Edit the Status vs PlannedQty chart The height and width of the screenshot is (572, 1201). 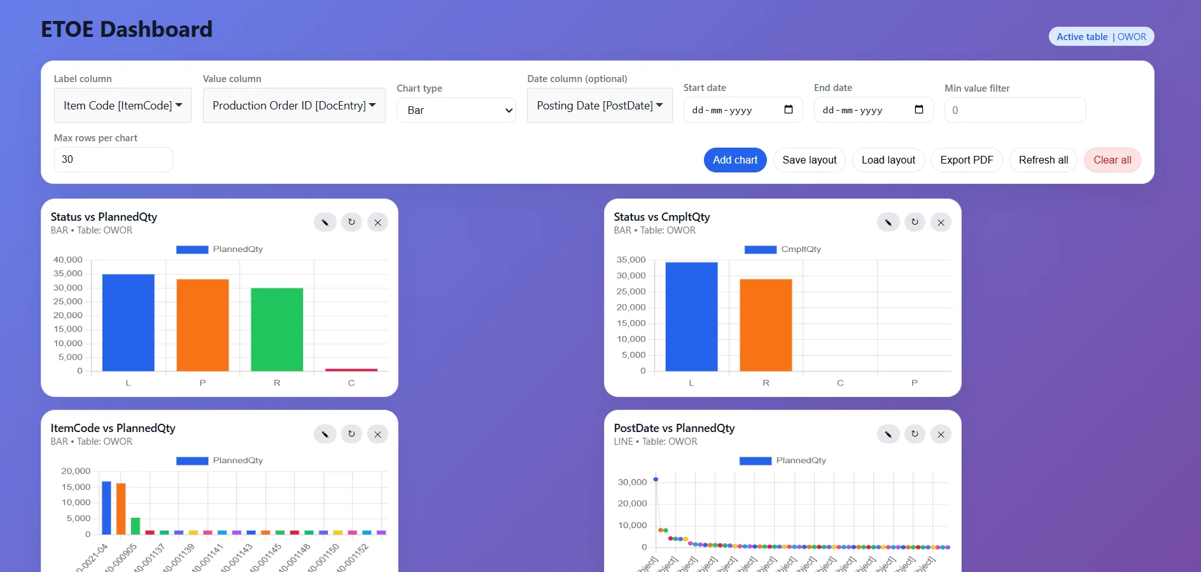(x=325, y=222)
